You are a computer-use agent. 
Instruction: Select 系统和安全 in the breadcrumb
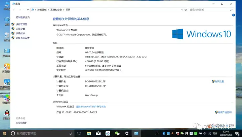coord(56,10)
